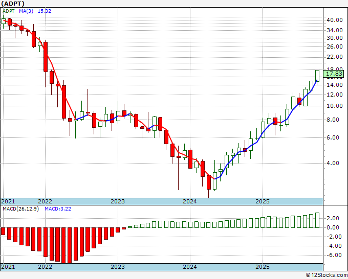Click the 22.00 price axis label
Screen dimensions: 348x279
pos(335,57)
